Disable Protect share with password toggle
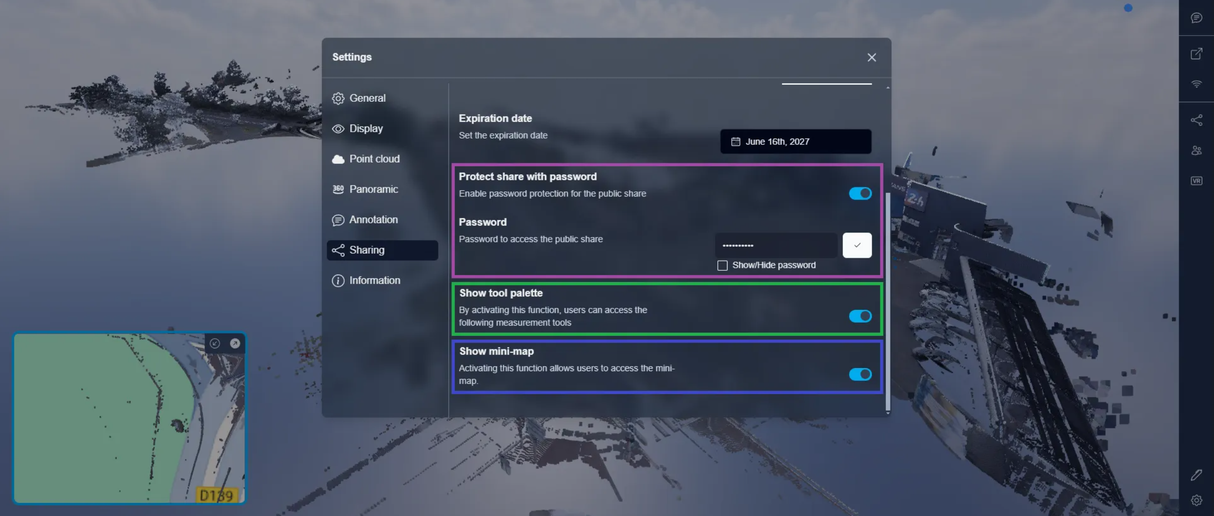This screenshot has width=1214, height=516. click(860, 193)
